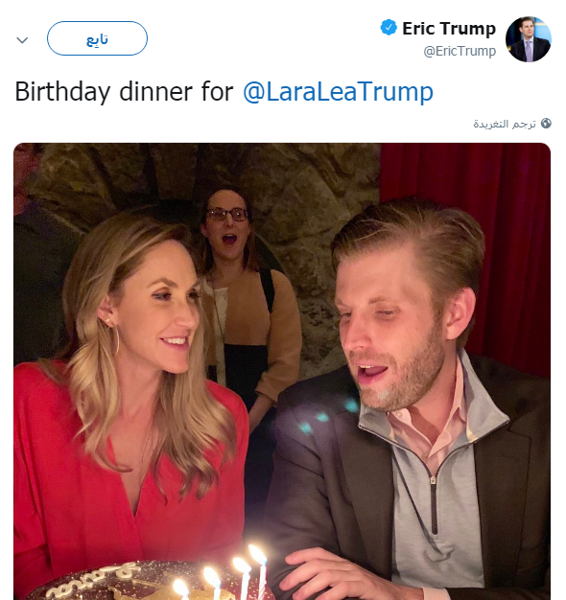Click the blue verified badge icon
The height and width of the screenshot is (600, 566).
coord(389,28)
